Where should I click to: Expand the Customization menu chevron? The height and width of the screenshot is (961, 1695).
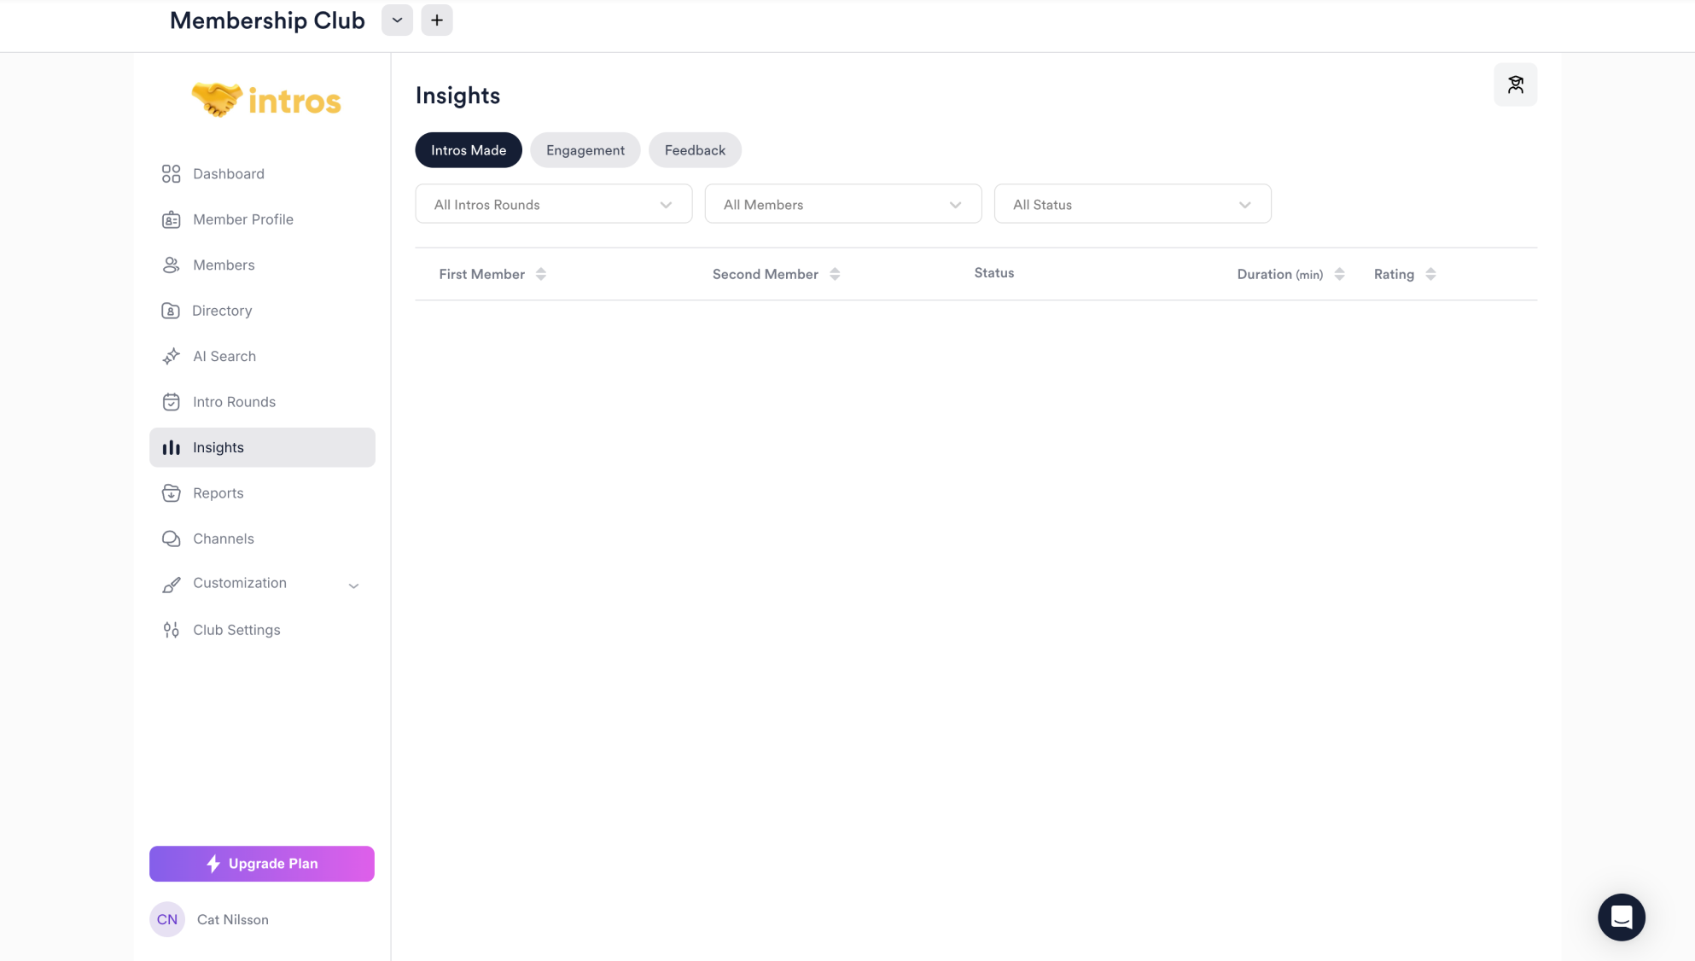353,585
